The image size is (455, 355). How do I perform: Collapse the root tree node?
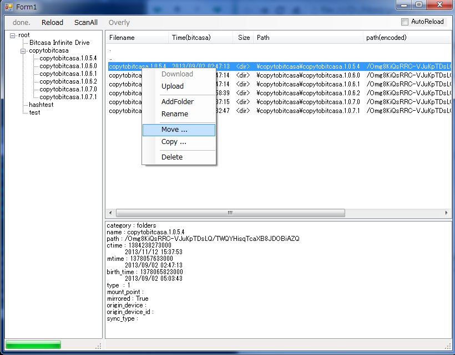[13, 35]
